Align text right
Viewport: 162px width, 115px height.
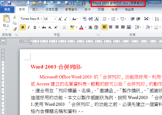(x=117, y=27)
